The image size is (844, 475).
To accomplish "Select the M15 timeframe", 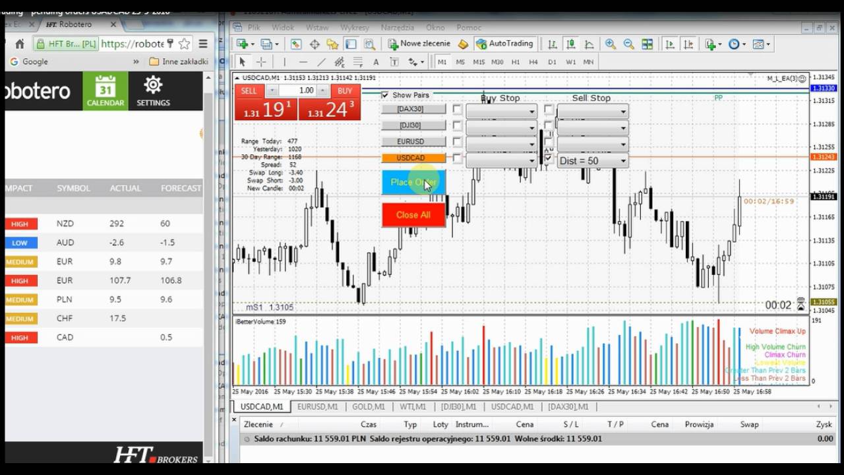I will pyautogui.click(x=479, y=62).
